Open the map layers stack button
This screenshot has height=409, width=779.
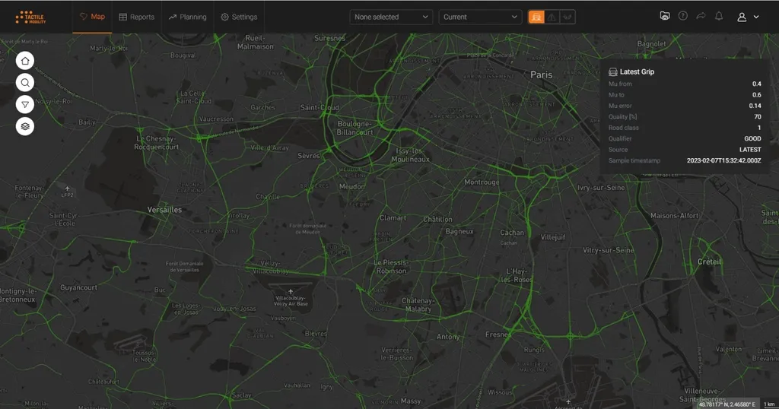(25, 126)
